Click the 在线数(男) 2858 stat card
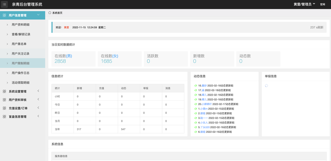This screenshot has height=161, width=331. 74,59
